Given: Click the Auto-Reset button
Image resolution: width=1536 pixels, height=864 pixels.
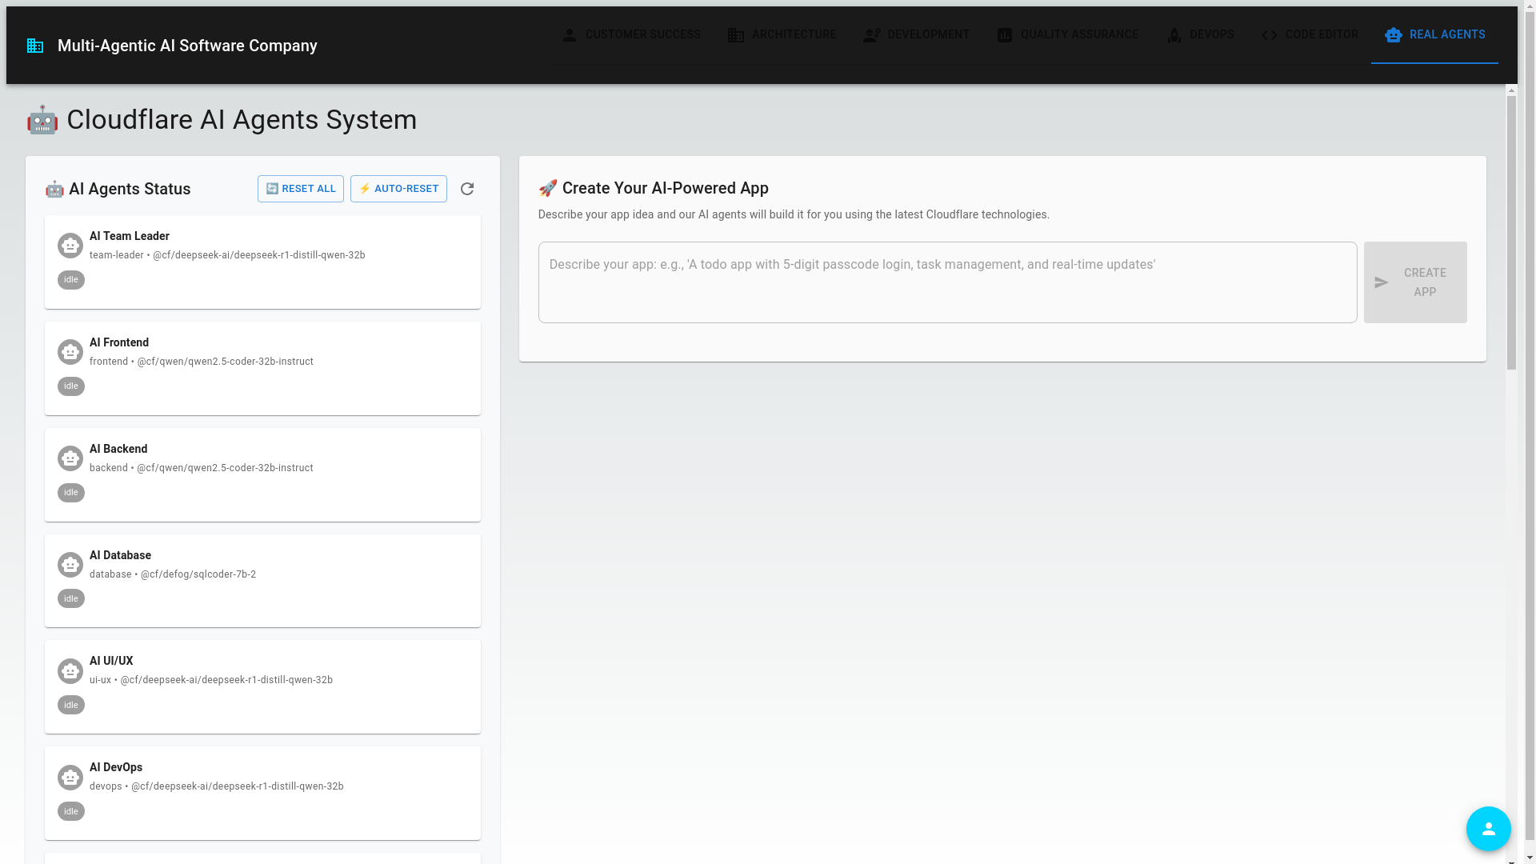Looking at the screenshot, I should point(398,189).
